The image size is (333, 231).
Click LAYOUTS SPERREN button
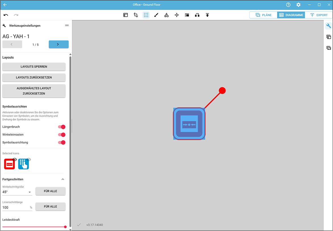pyautogui.click(x=34, y=67)
